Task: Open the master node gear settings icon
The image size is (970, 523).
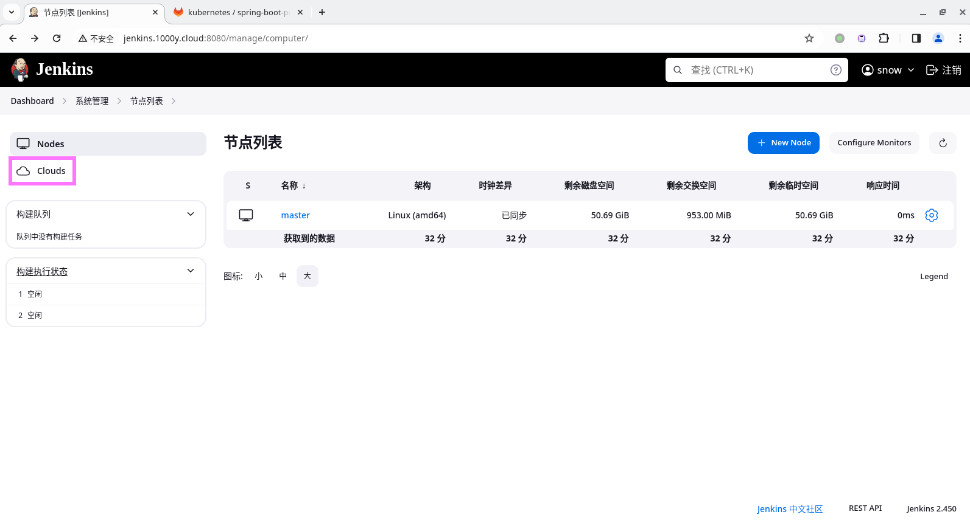Action: coord(932,215)
